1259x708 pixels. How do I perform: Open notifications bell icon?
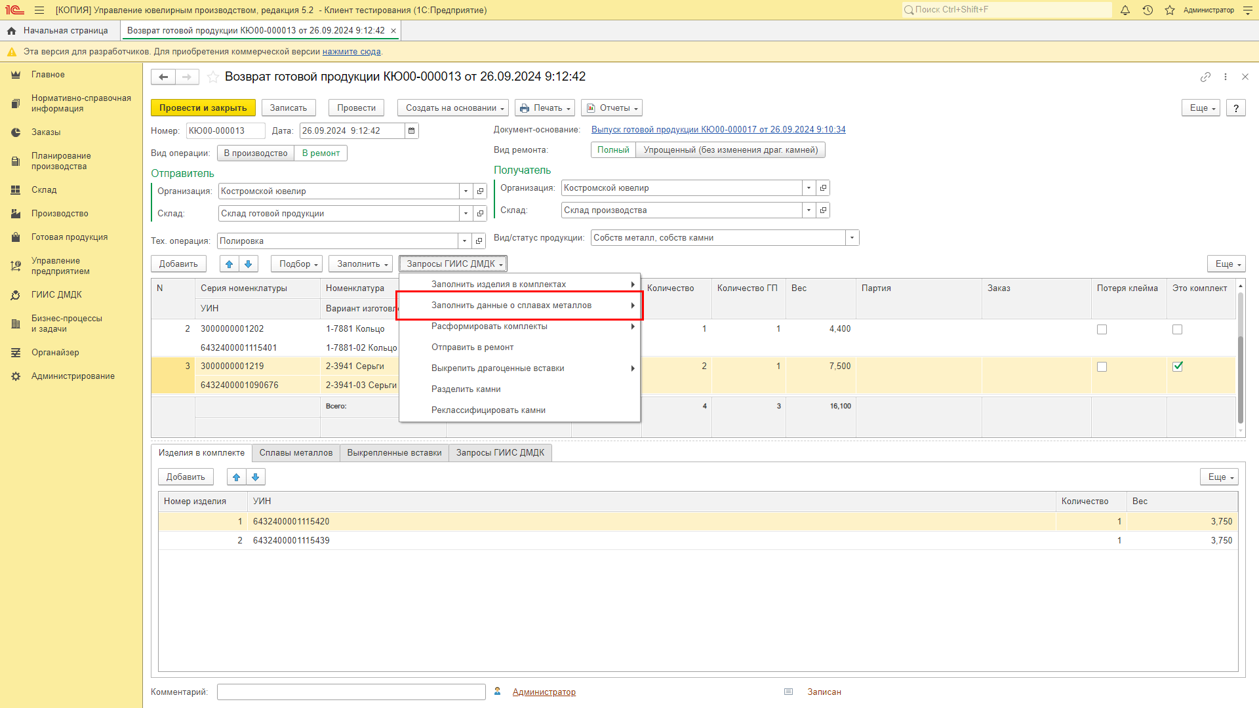[x=1125, y=10]
